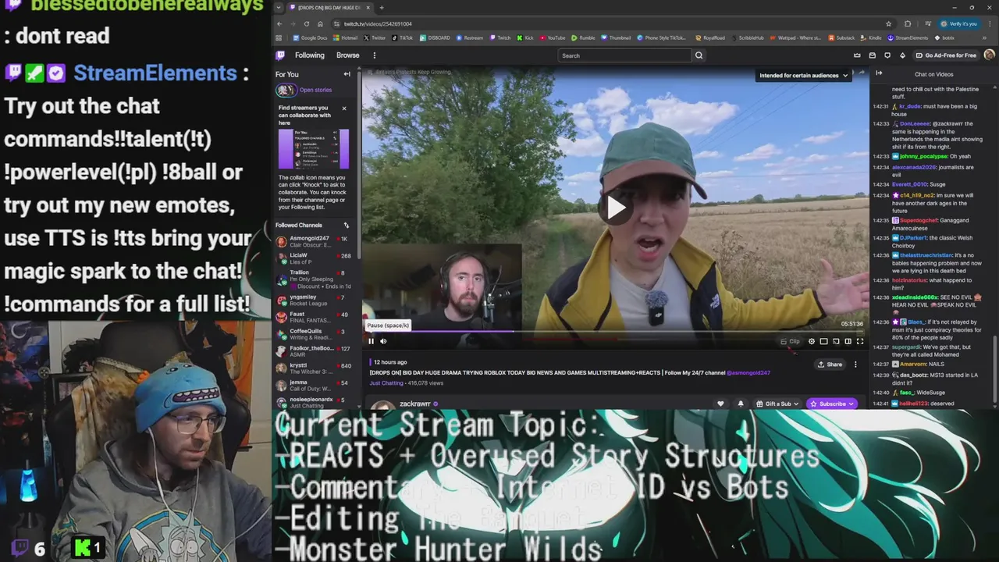Click the Just Chatting category link
999x562 pixels.
click(x=386, y=383)
